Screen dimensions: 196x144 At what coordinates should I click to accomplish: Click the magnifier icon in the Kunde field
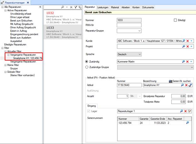pos(184,41)
